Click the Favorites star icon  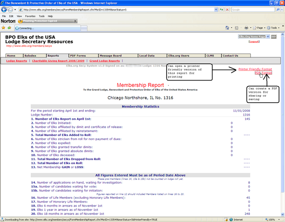(x=4, y=28)
